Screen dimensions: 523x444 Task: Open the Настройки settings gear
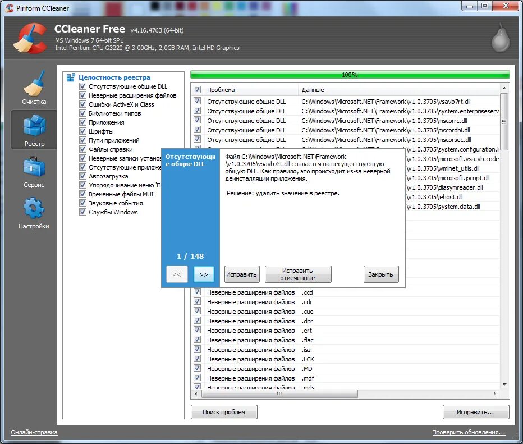pos(34,213)
